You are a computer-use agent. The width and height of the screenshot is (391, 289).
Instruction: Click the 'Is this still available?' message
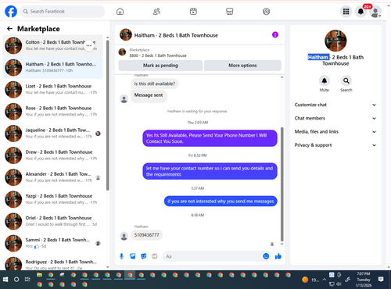[x=155, y=84]
